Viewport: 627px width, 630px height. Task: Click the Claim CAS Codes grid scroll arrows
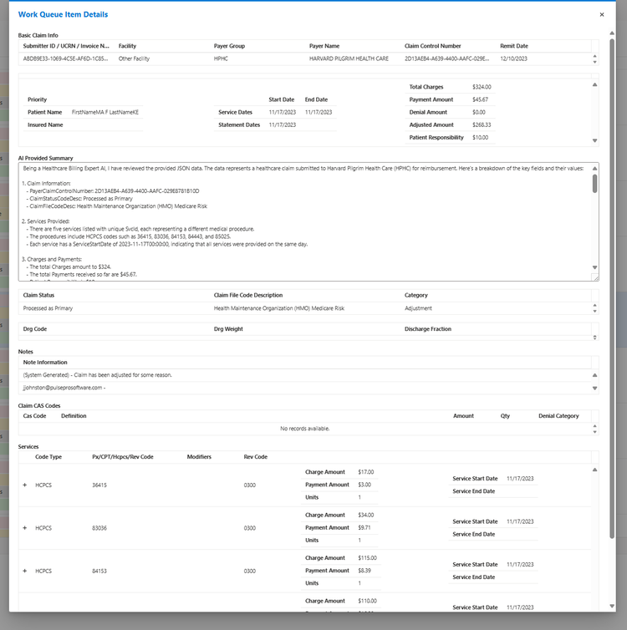(595, 429)
